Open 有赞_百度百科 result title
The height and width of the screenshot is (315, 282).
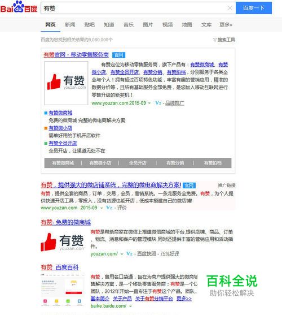60,267
